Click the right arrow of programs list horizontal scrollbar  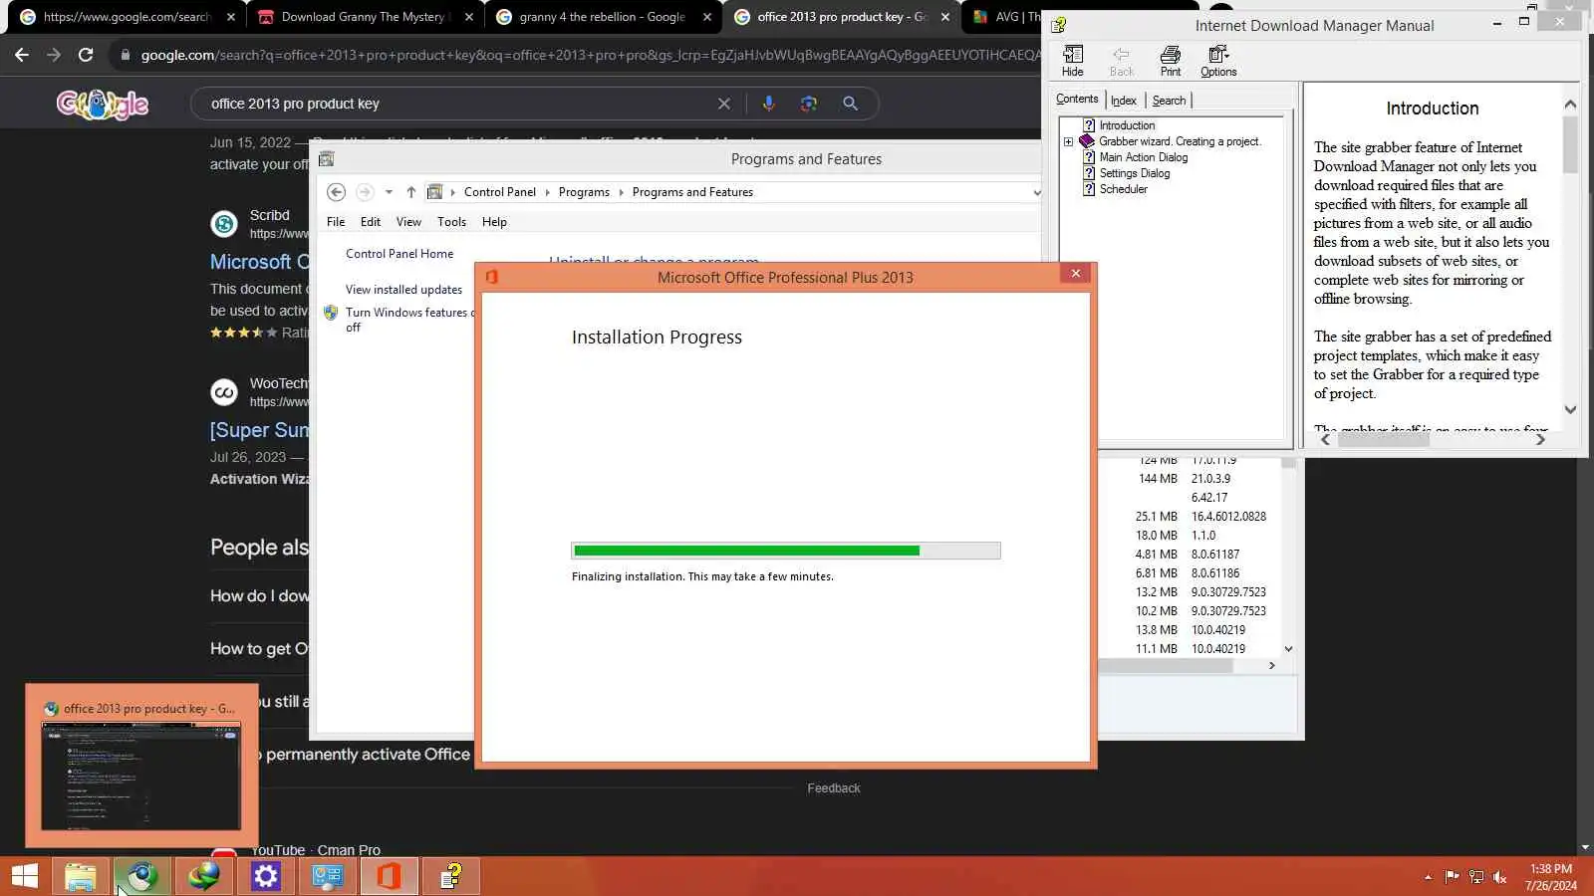pos(1271,666)
